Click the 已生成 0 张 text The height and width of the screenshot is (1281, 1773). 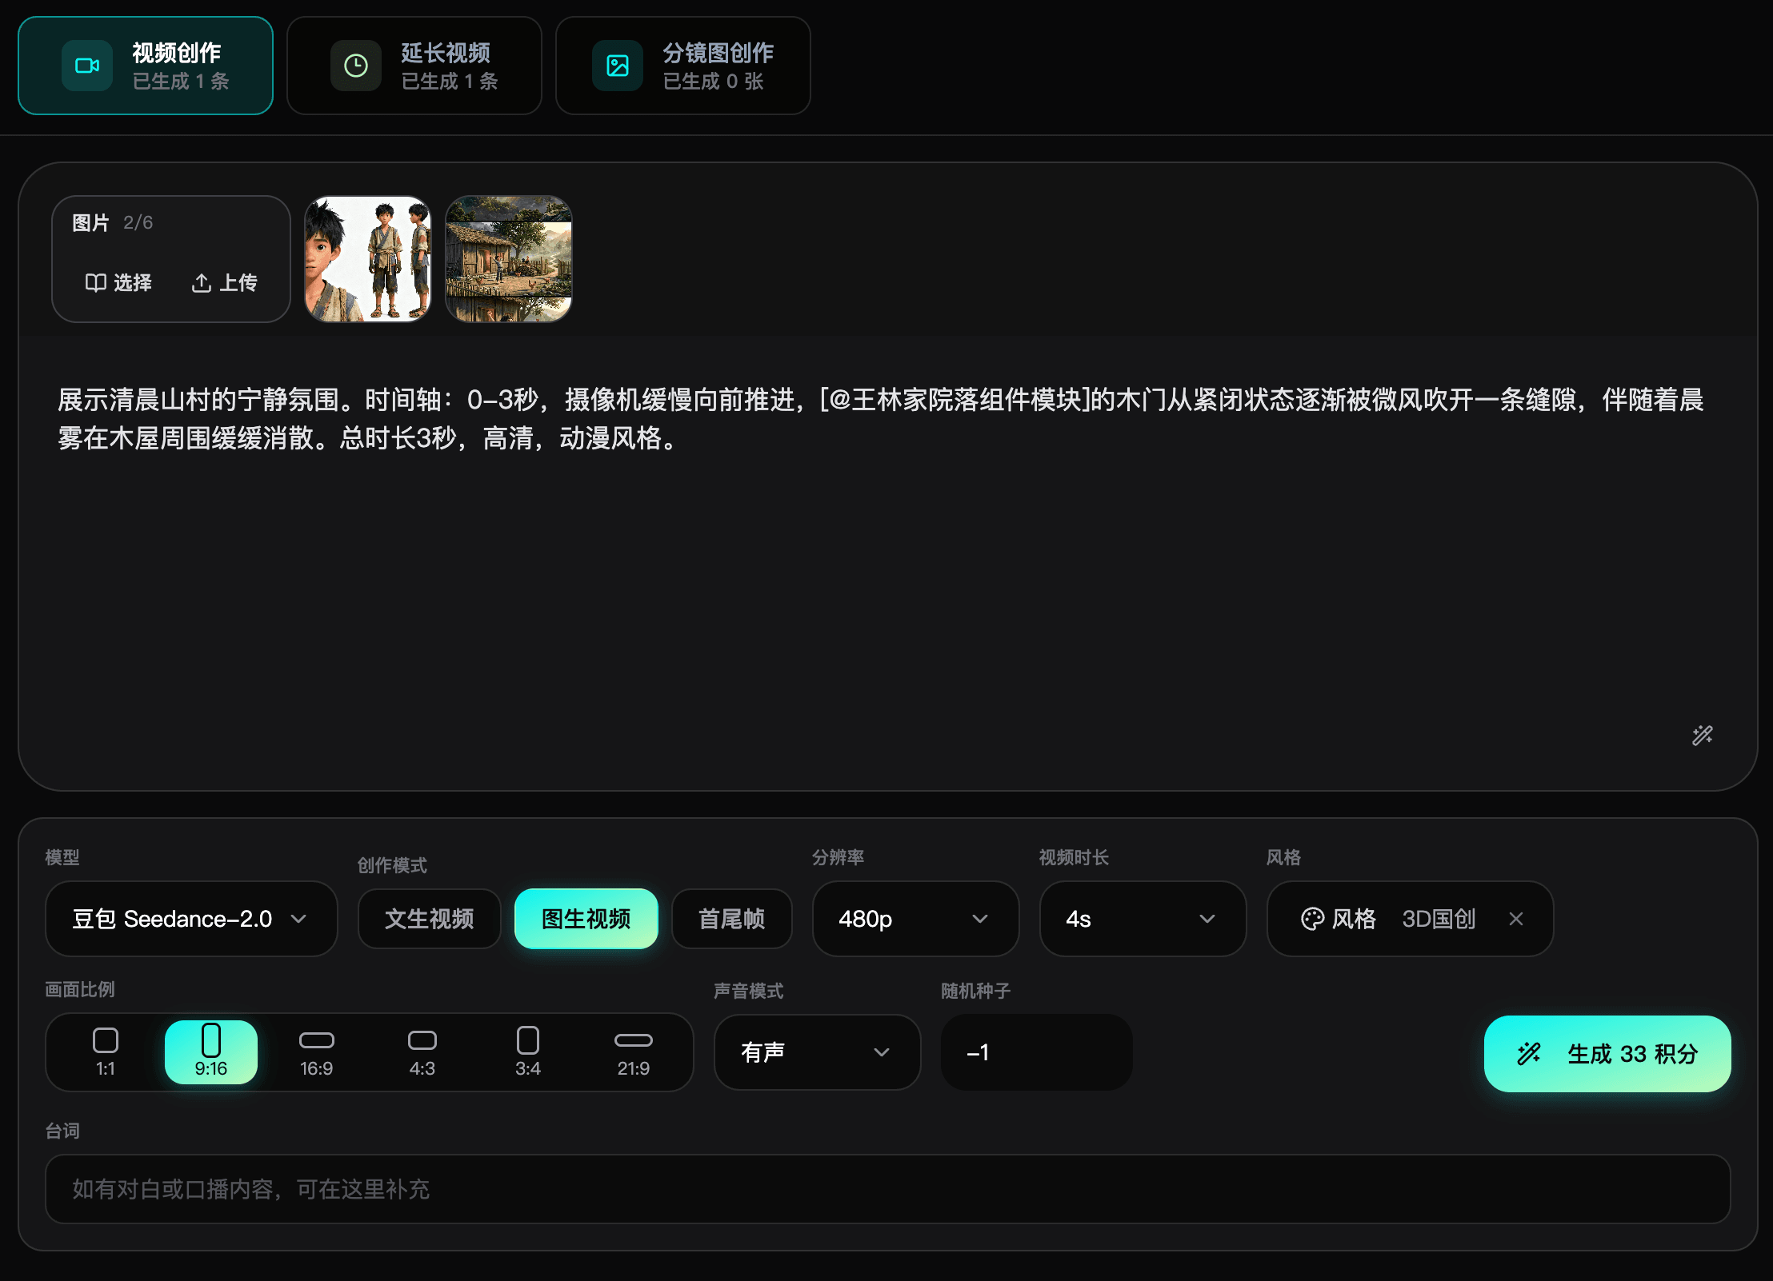[714, 81]
